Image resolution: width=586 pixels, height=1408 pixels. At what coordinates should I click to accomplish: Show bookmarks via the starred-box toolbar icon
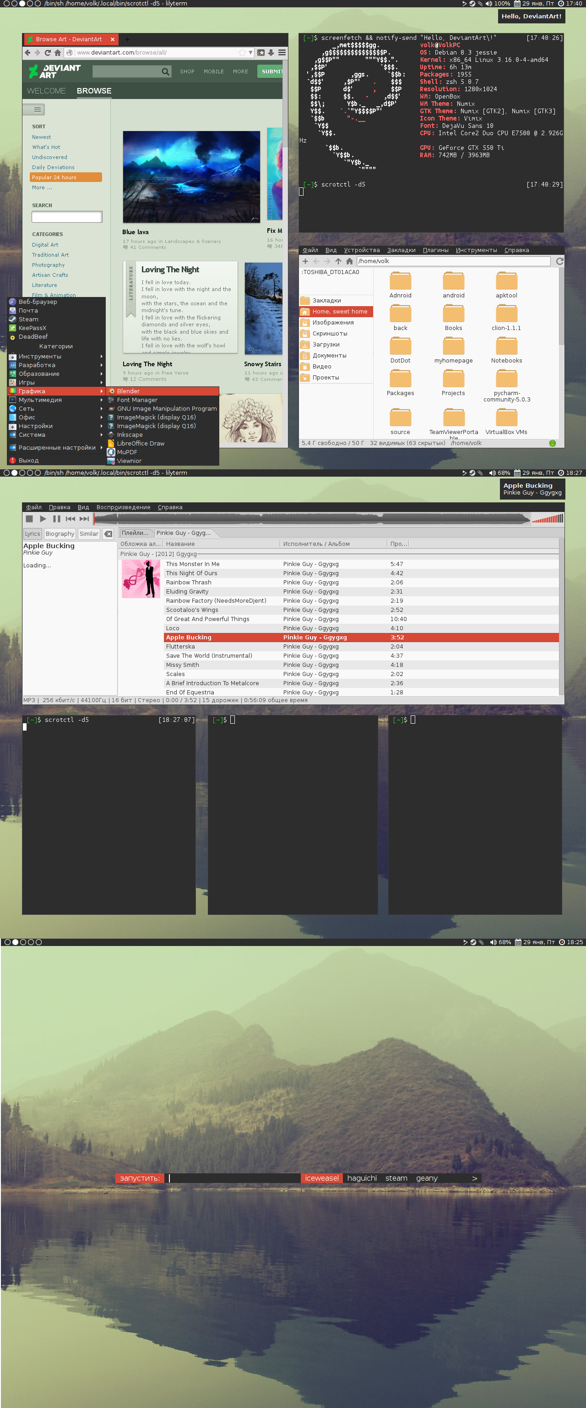pos(261,52)
